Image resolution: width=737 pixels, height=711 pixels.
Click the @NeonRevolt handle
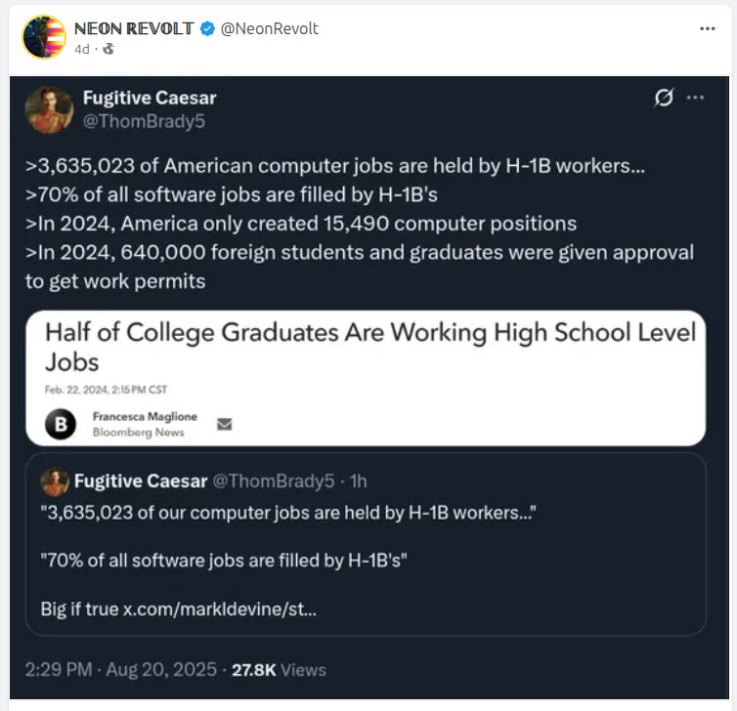(x=270, y=29)
